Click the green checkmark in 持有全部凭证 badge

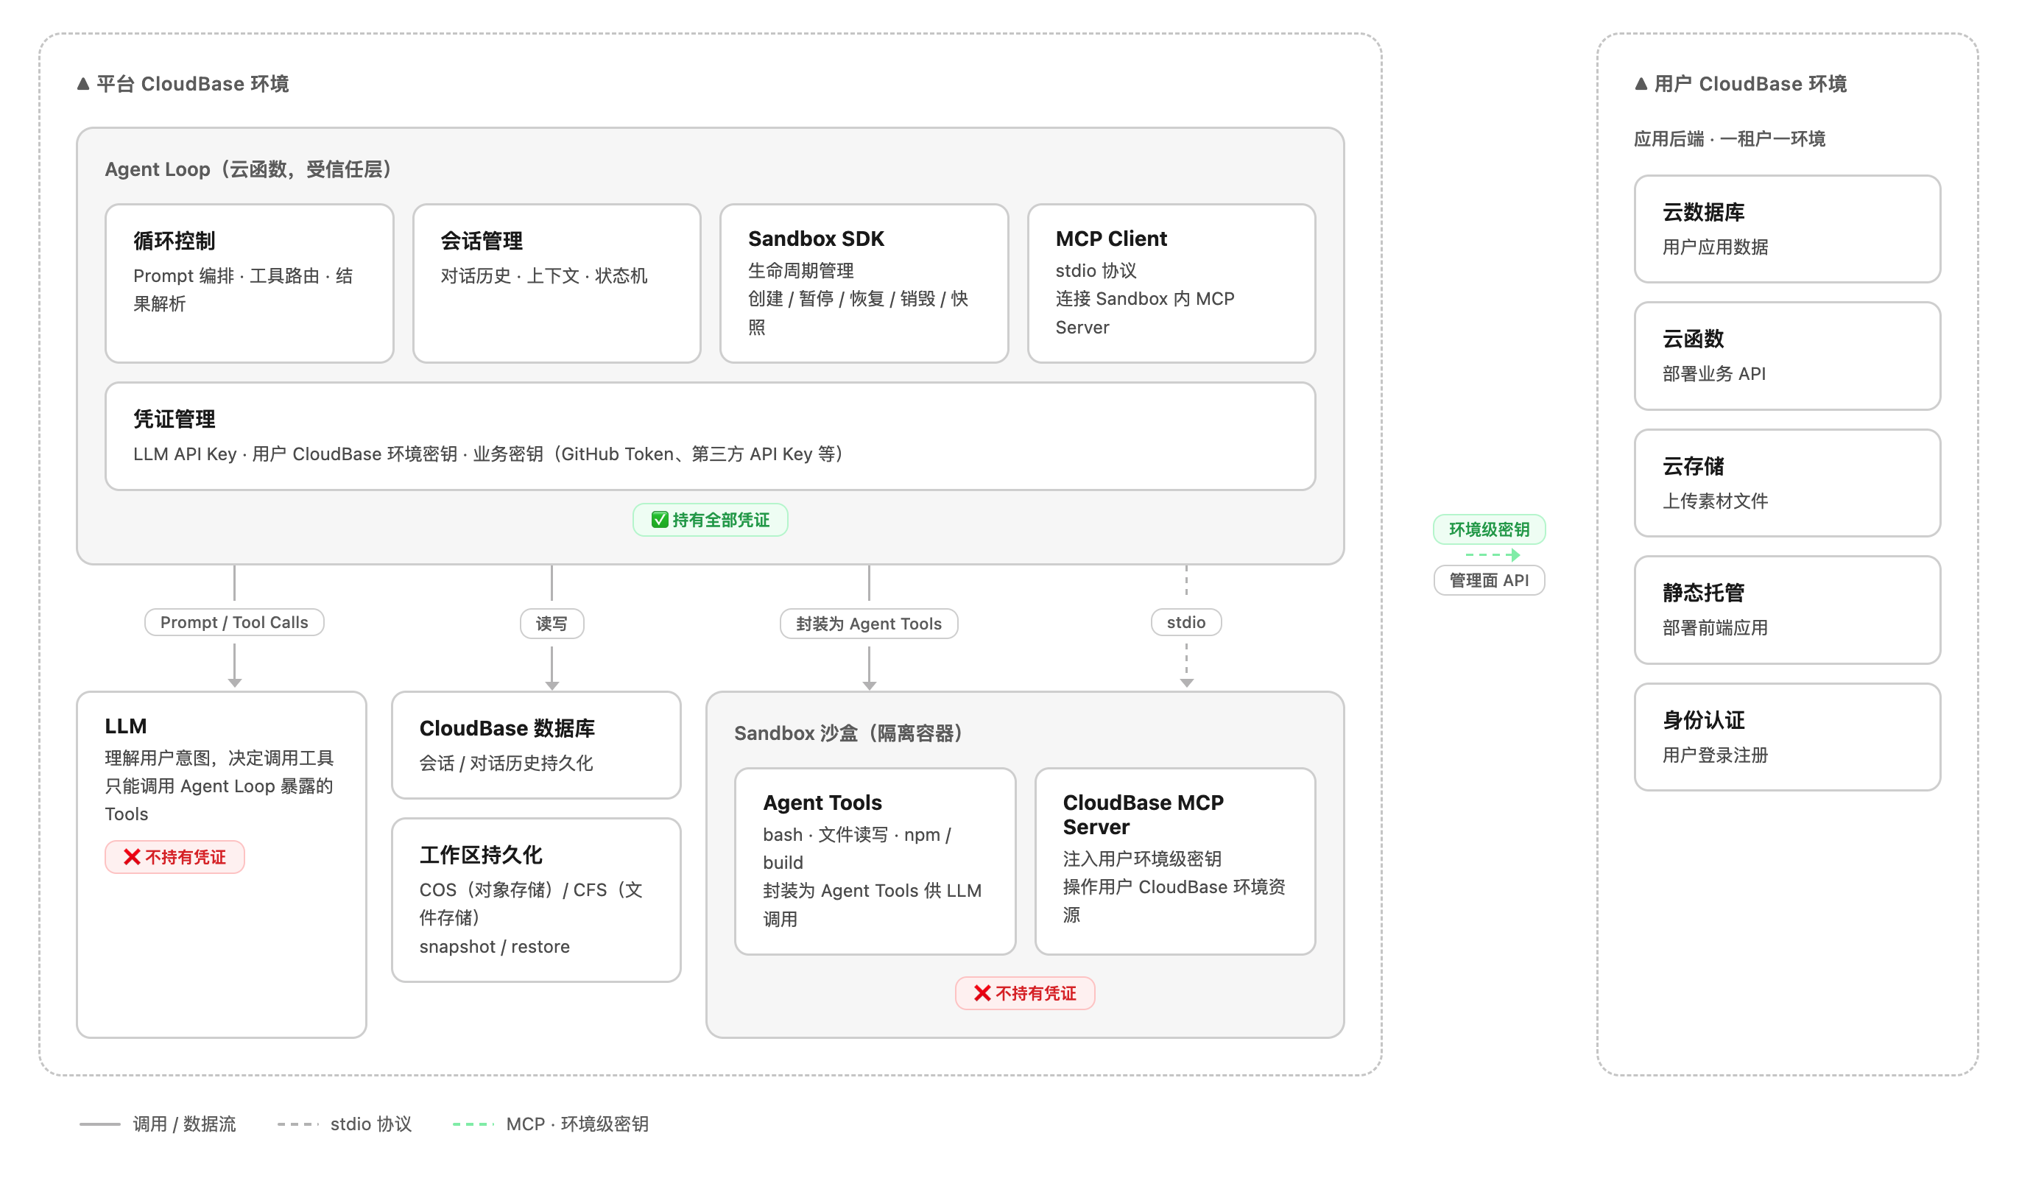pyautogui.click(x=660, y=520)
